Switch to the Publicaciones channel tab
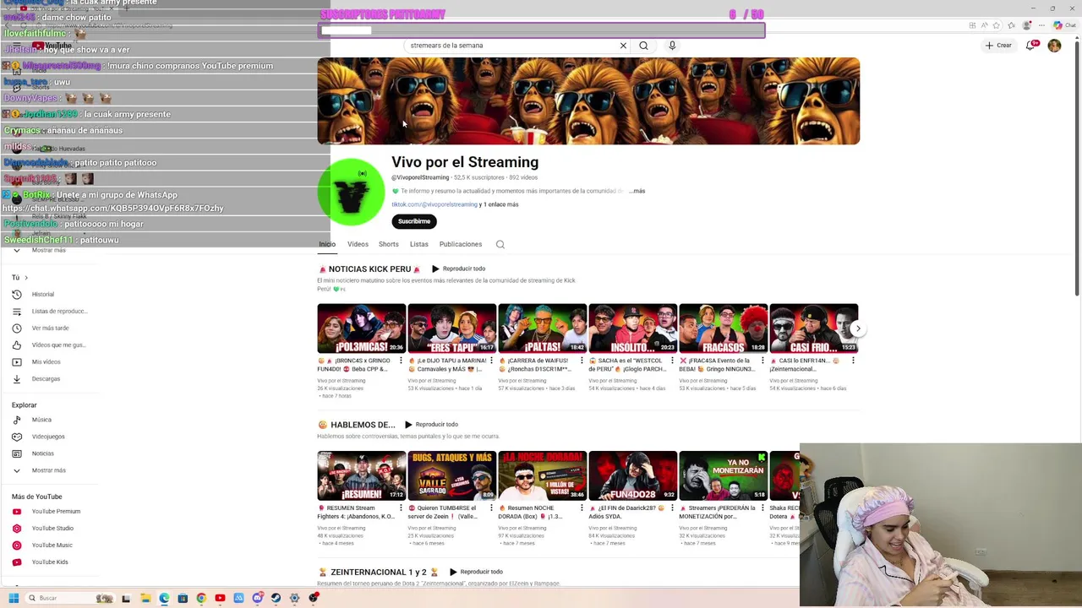This screenshot has height=608, width=1082. (461, 244)
